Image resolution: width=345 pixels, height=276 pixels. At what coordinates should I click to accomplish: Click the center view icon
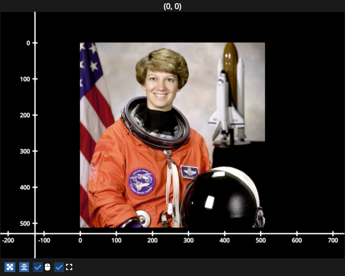pos(24,267)
